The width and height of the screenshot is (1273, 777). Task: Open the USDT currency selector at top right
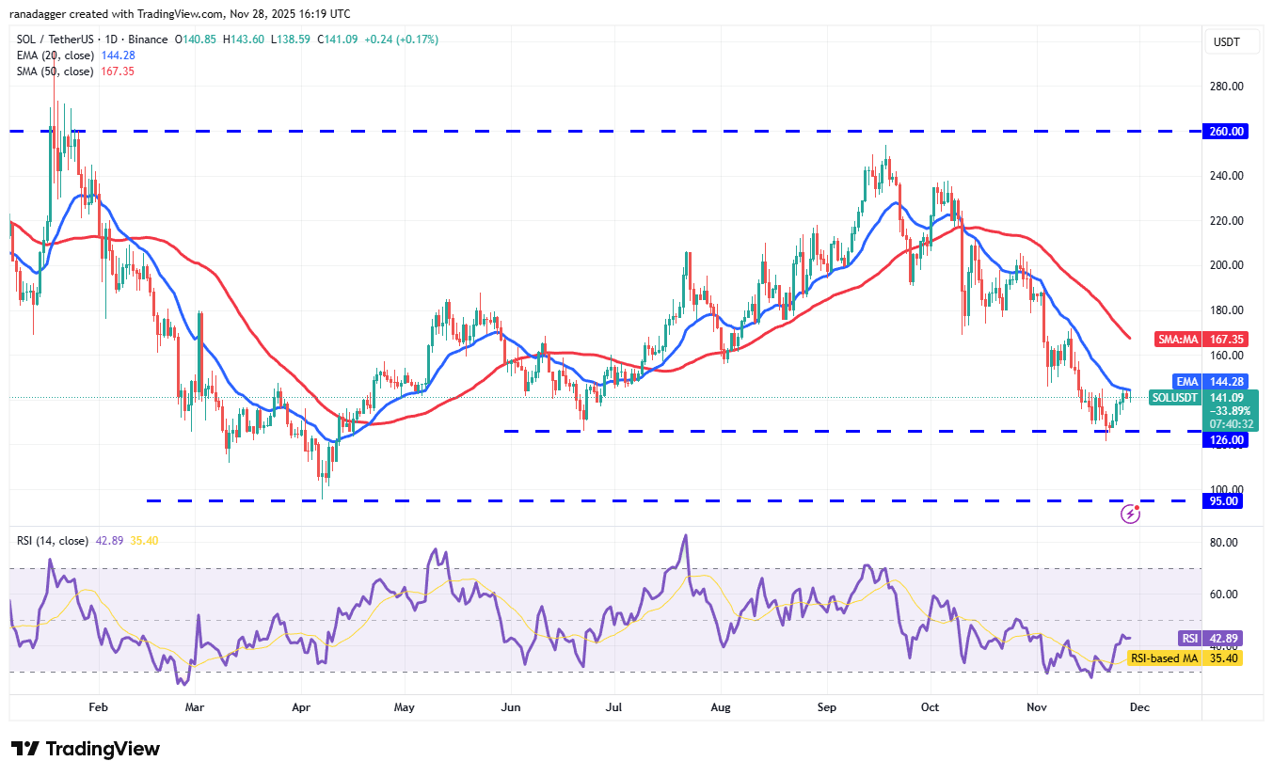(1232, 41)
